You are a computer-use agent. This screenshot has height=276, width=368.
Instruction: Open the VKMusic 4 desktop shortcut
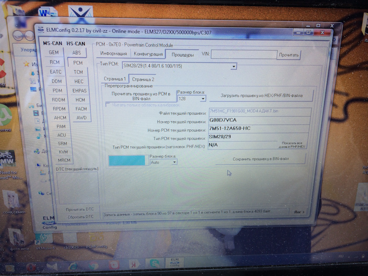tap(44, 241)
